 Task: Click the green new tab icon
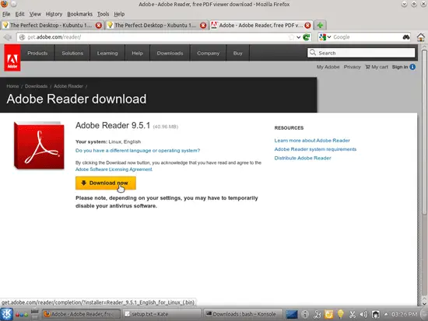(x=320, y=25)
